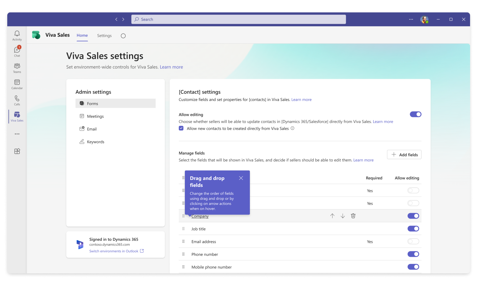
Task: Open Learn more link in Contact settings description
Action: coord(301,99)
